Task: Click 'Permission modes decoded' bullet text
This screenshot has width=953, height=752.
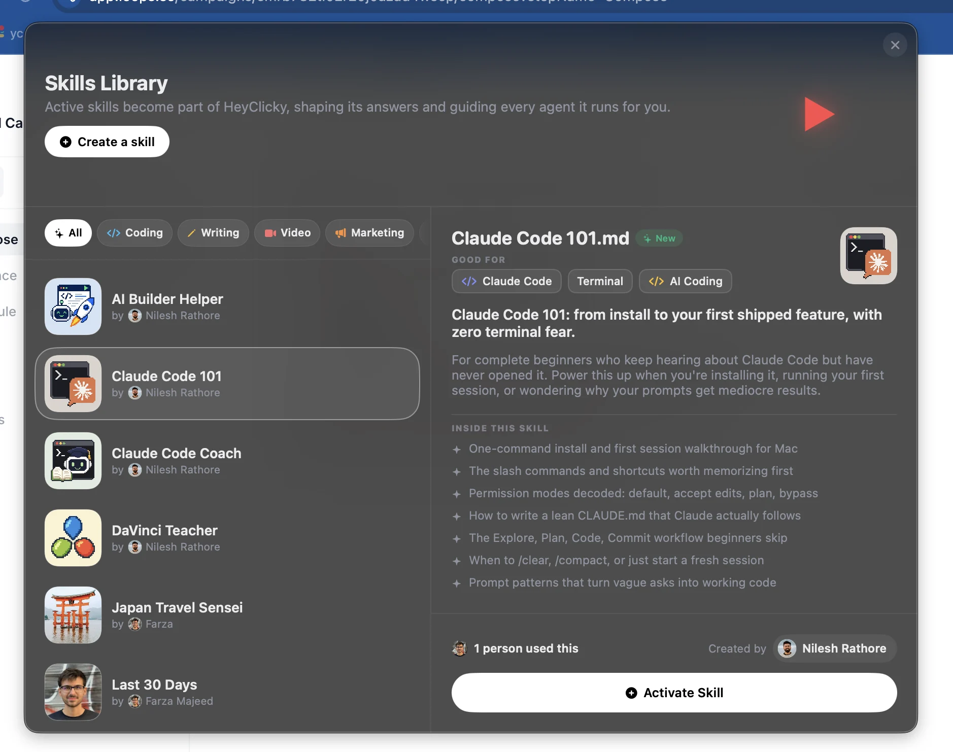Action: (643, 493)
